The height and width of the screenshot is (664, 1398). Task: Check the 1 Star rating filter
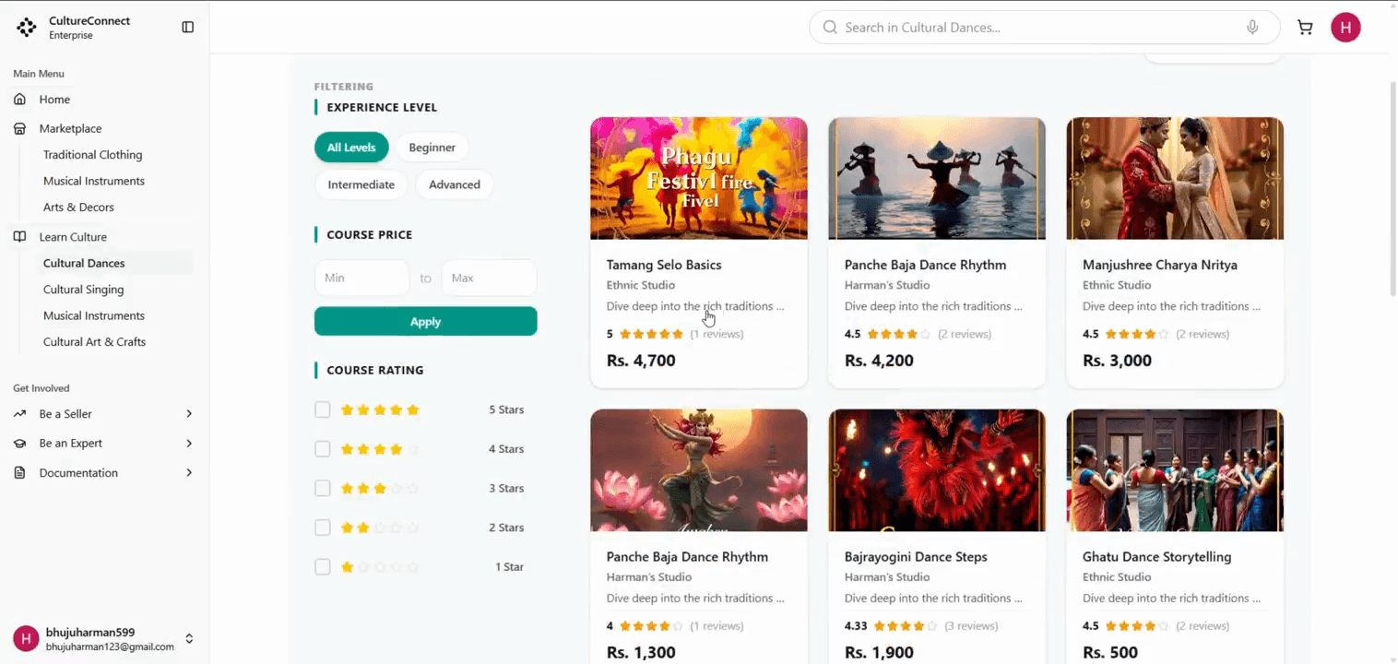[x=322, y=567]
